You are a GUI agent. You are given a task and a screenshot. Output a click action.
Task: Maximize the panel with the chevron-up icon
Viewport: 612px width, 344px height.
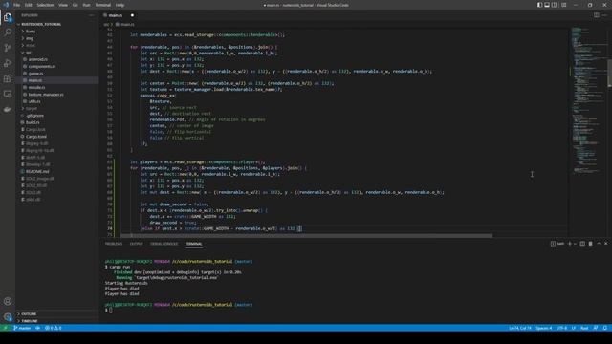point(599,244)
